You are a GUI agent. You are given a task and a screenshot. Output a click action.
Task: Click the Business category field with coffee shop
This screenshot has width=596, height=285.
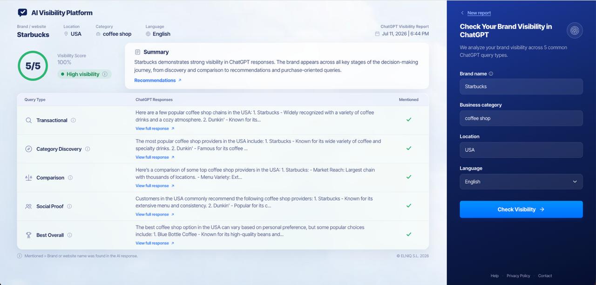(521, 118)
